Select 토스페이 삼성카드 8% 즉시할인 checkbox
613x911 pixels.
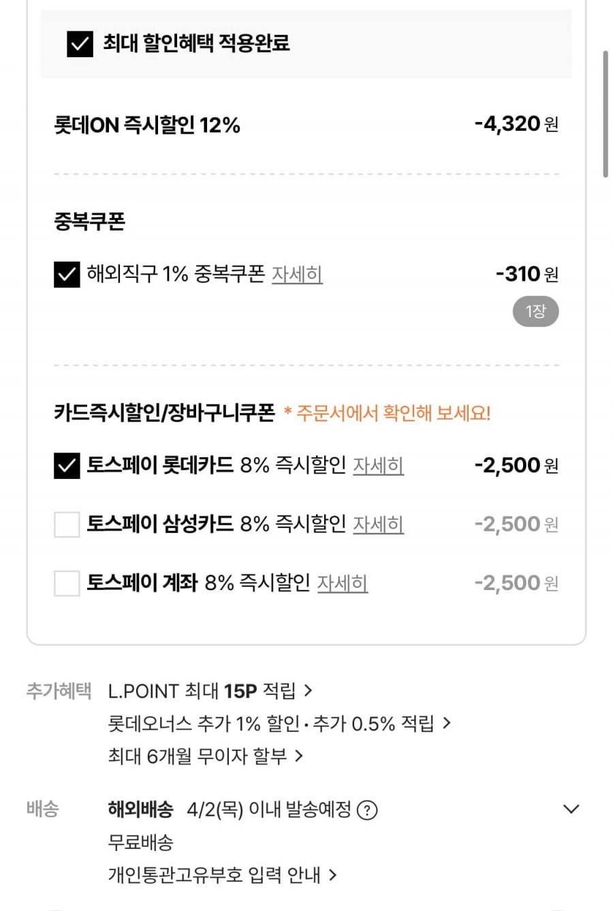coord(67,525)
